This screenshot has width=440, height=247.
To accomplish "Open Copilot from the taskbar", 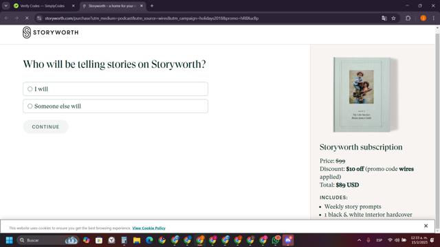I will point(86,240).
